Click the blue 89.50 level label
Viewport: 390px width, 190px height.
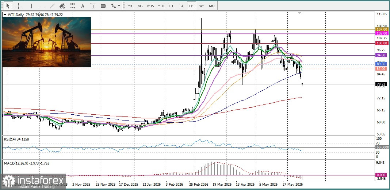tap(381, 64)
